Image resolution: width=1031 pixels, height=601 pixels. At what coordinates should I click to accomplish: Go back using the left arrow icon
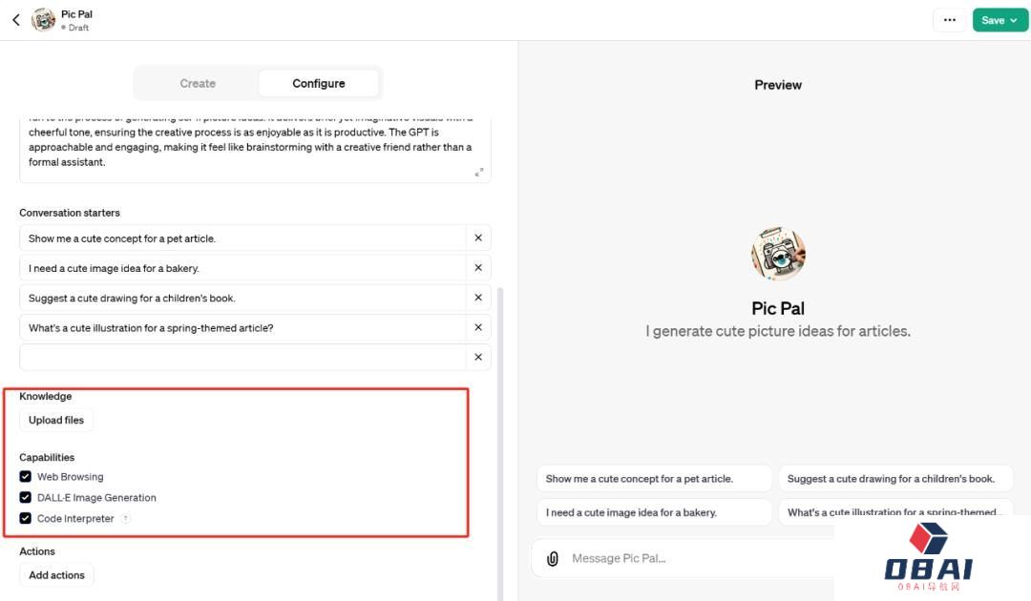[16, 20]
